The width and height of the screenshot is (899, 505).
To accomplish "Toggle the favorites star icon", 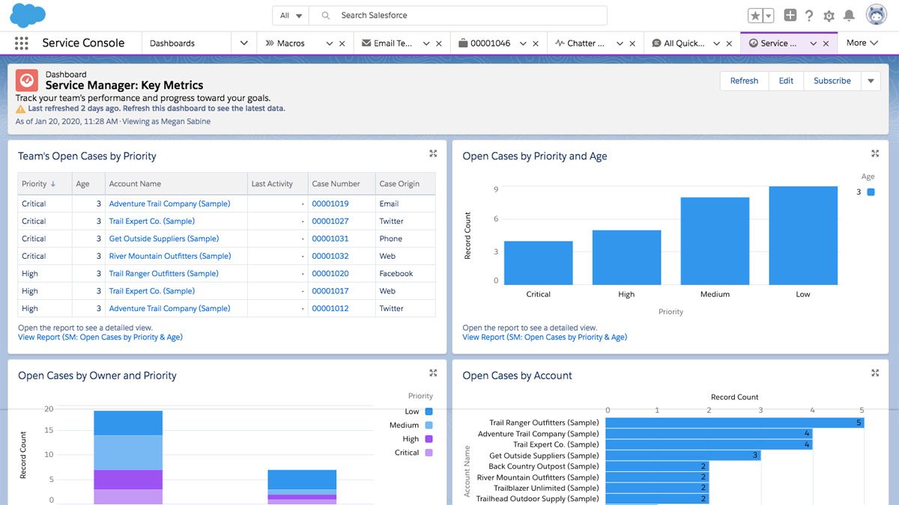I will pyautogui.click(x=754, y=14).
